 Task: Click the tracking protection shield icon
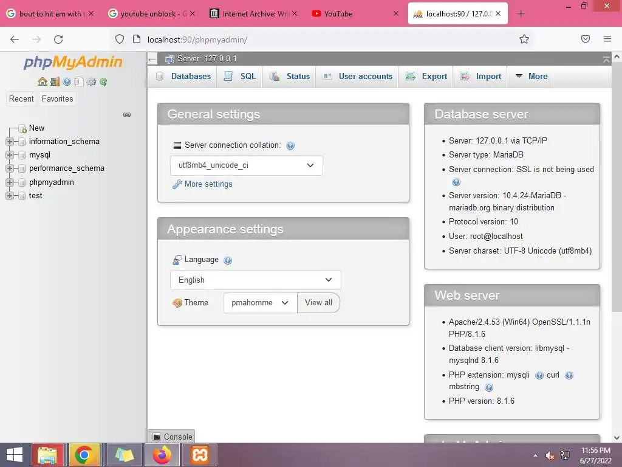coord(120,39)
